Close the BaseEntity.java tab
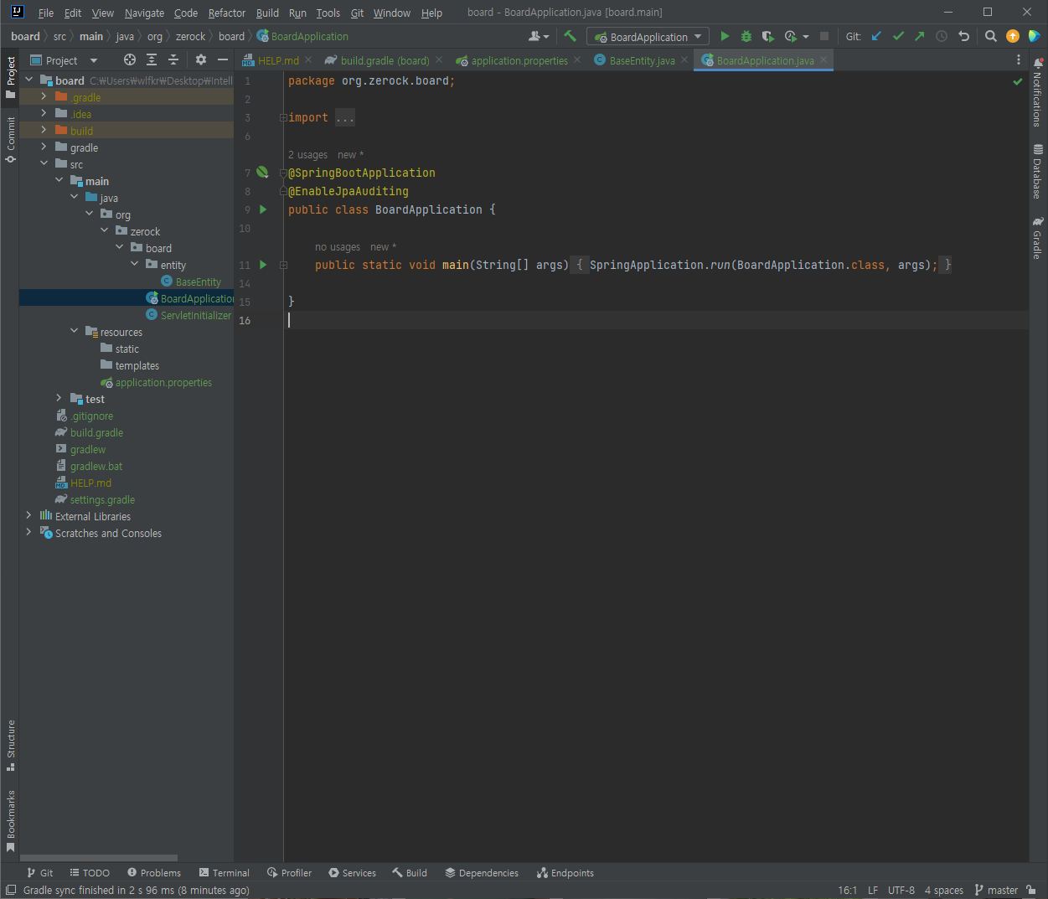The height and width of the screenshot is (899, 1048). pyautogui.click(x=684, y=59)
